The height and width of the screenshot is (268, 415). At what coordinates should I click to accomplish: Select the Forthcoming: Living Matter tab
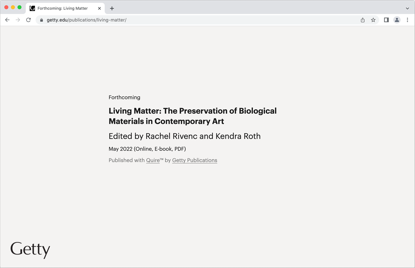click(x=62, y=8)
